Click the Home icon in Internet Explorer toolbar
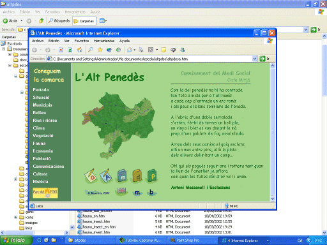 (80, 50)
